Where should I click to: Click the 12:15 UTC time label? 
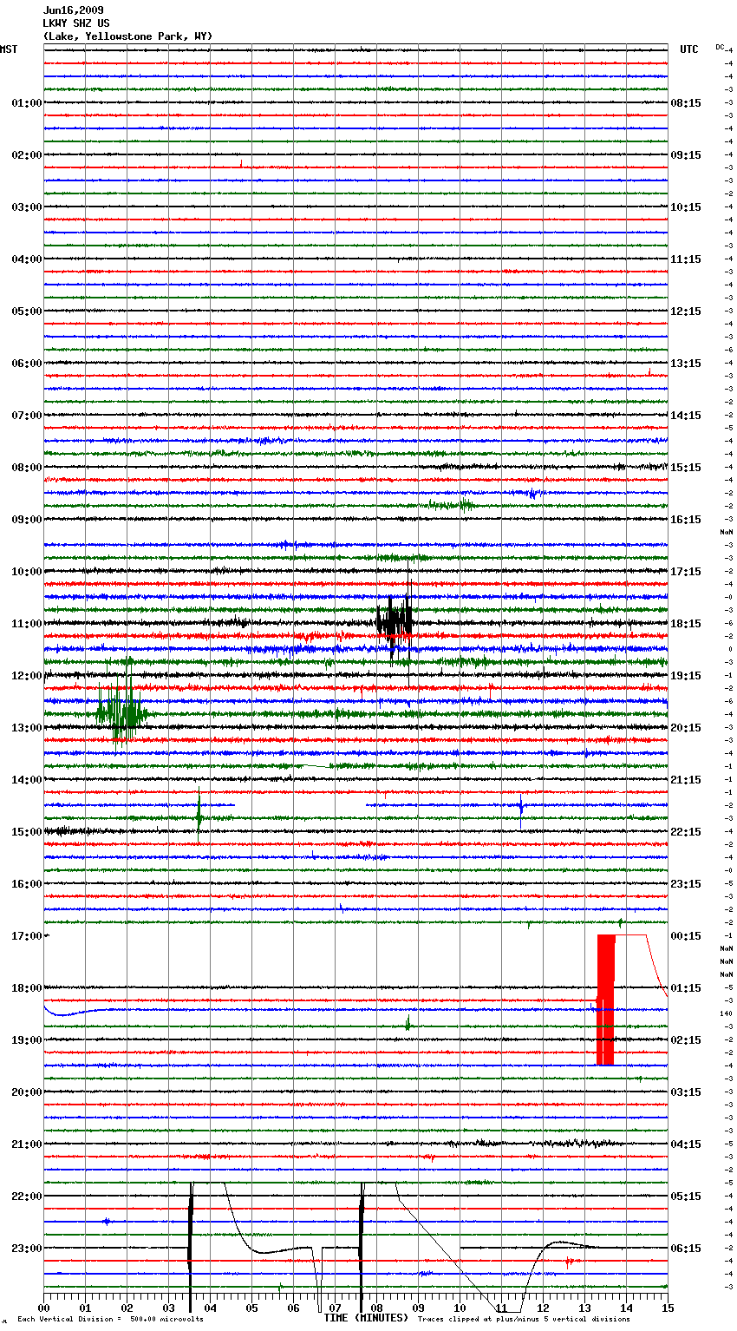pos(686,311)
